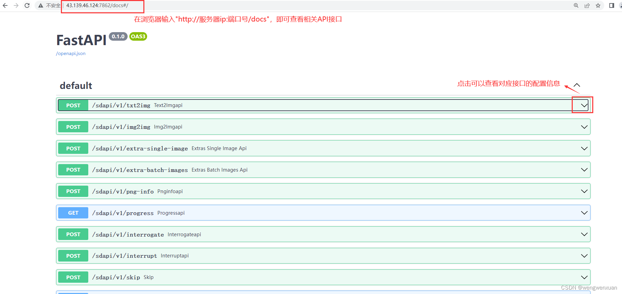Click the address bar URL 43.139.46.124:7862/docs#/

pyautogui.click(x=97, y=5)
